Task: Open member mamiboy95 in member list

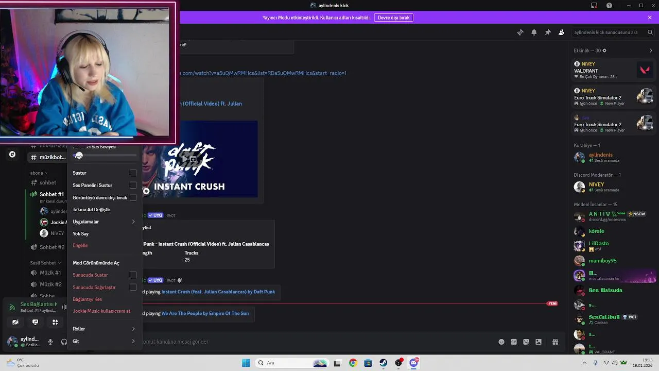Action: point(614,261)
